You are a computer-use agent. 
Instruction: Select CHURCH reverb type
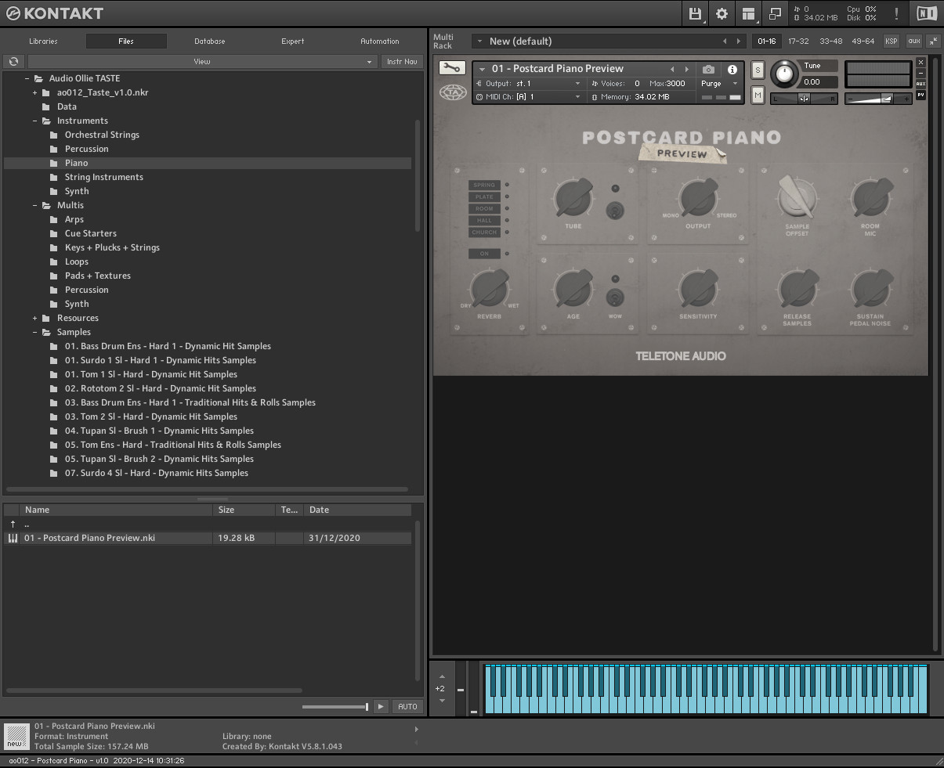484,233
